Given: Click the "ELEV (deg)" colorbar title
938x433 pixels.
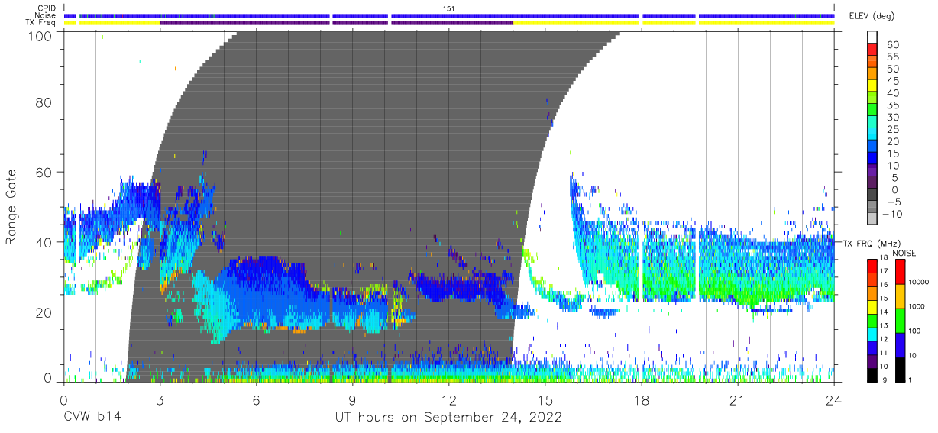Looking at the screenshot, I should click(x=872, y=16).
